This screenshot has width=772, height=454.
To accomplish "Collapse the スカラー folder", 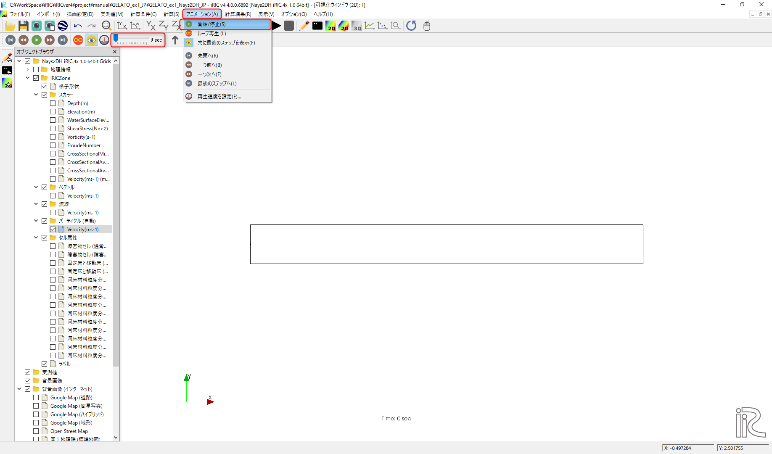I will 36,95.
